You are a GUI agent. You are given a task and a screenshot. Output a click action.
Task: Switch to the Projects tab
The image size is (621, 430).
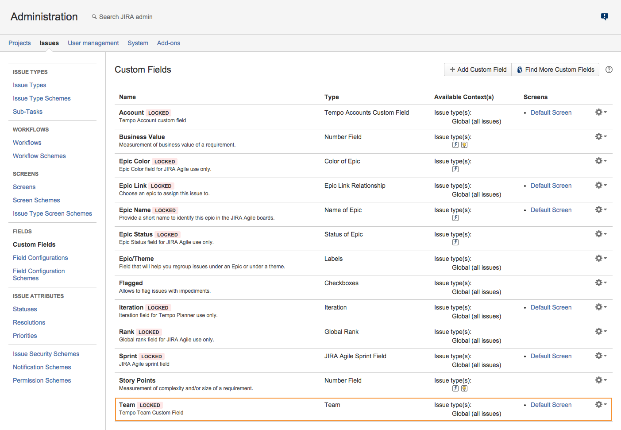[x=19, y=43]
